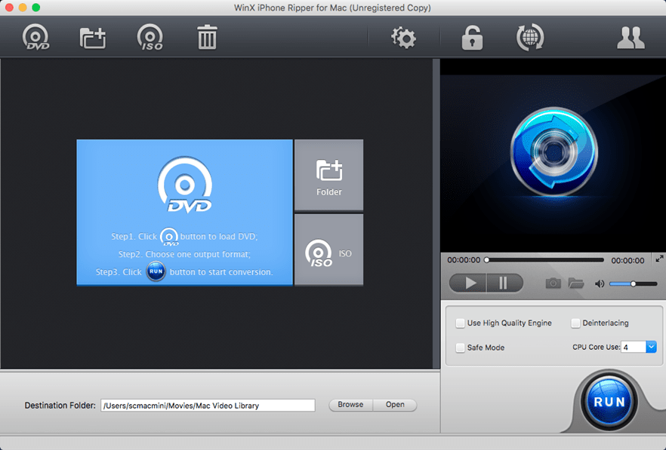Import an ISO image via the toolbar
The height and width of the screenshot is (450, 666).
point(149,37)
